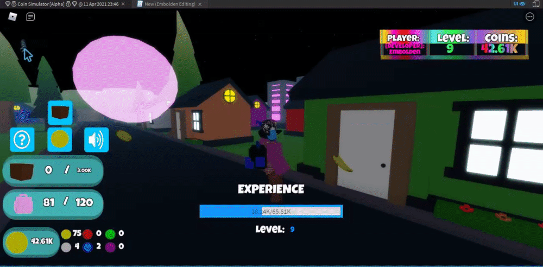Select the green coin counter circle
The width and height of the screenshot is (543, 267).
[110, 234]
